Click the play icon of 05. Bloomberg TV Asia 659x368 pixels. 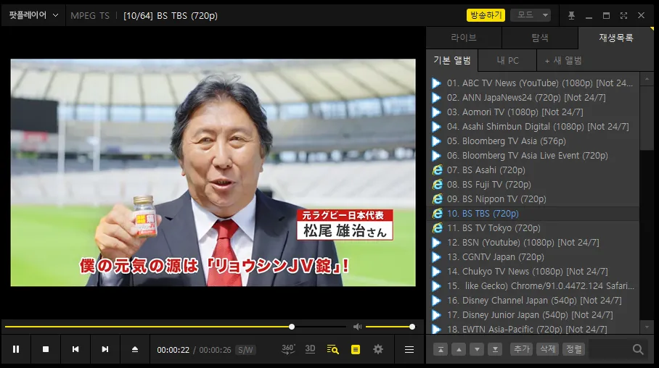(437, 141)
